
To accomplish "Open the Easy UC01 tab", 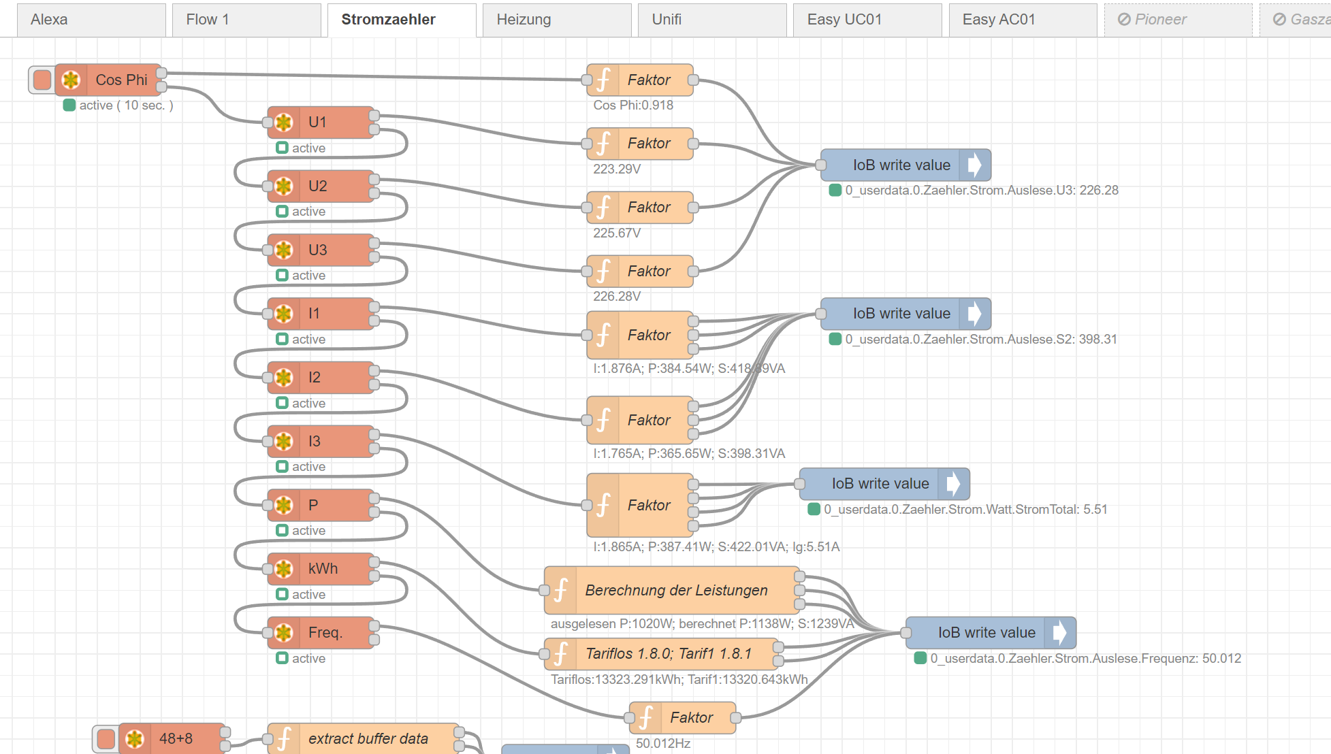I will coord(867,20).
